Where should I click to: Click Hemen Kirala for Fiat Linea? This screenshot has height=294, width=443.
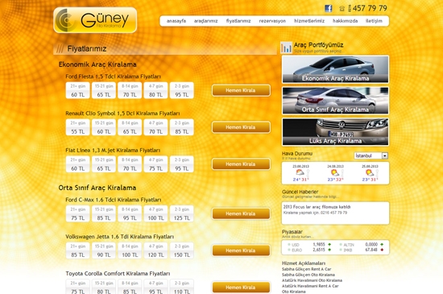[241, 164]
